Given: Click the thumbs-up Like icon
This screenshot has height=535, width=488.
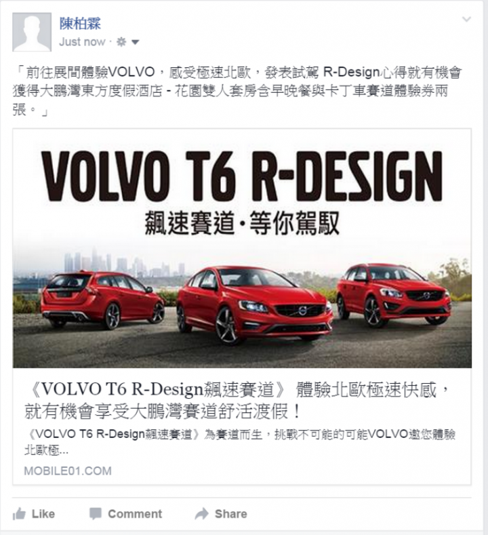Looking at the screenshot, I should [x=19, y=514].
